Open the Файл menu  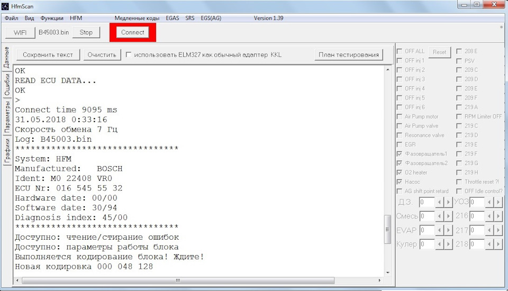[x=11, y=18]
